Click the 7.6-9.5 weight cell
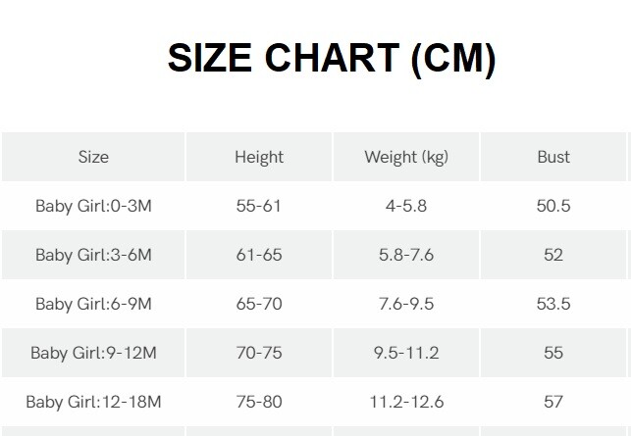 point(406,304)
